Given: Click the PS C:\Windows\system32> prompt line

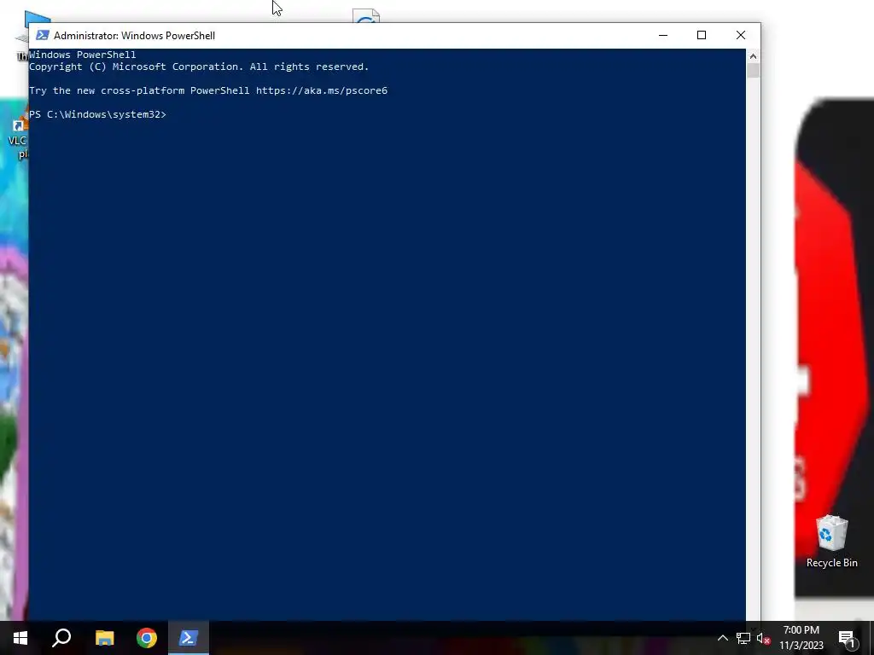Looking at the screenshot, I should 97,114.
